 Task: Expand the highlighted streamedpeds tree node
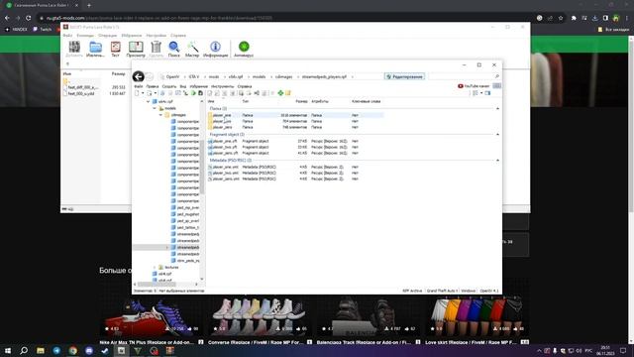[x=167, y=247]
